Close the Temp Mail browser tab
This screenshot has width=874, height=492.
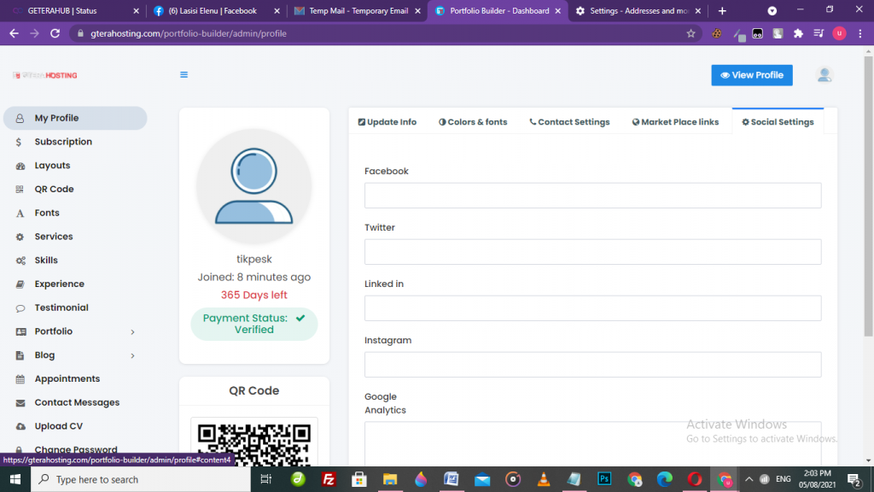[x=417, y=11]
